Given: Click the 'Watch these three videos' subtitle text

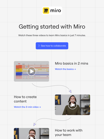Looking at the screenshot, I should click(52, 35).
